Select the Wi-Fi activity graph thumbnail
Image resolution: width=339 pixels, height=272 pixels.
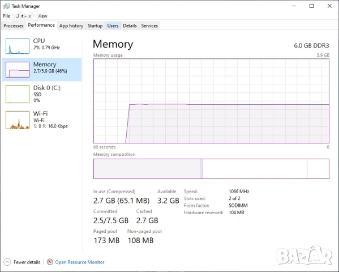[18, 120]
